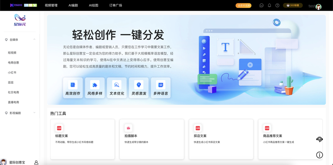Collapse the 自媒体 sidebar section

pyautogui.click(x=35, y=39)
